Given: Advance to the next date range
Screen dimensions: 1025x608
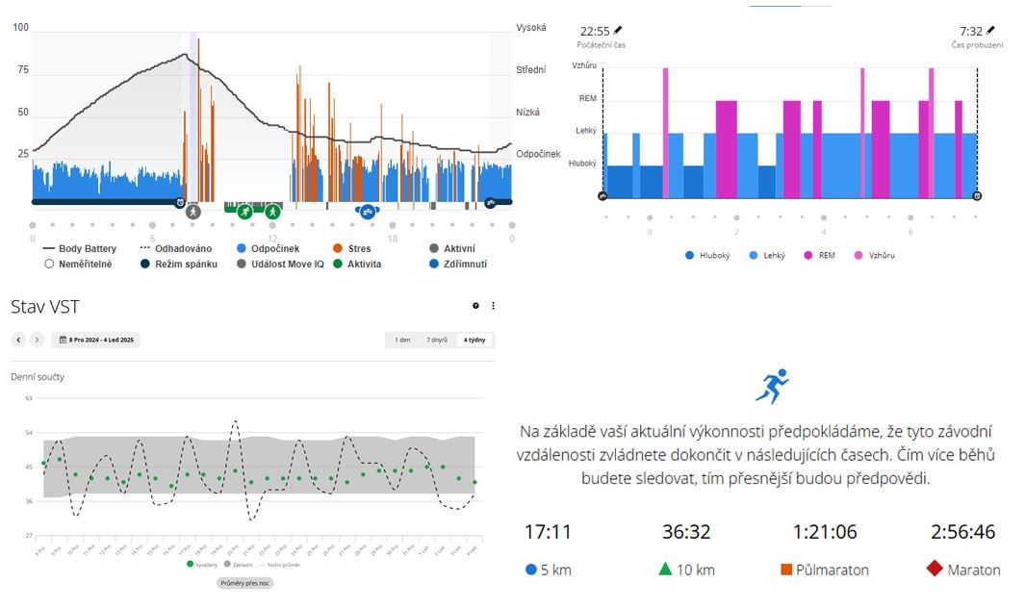Looking at the screenshot, I should point(37,340).
